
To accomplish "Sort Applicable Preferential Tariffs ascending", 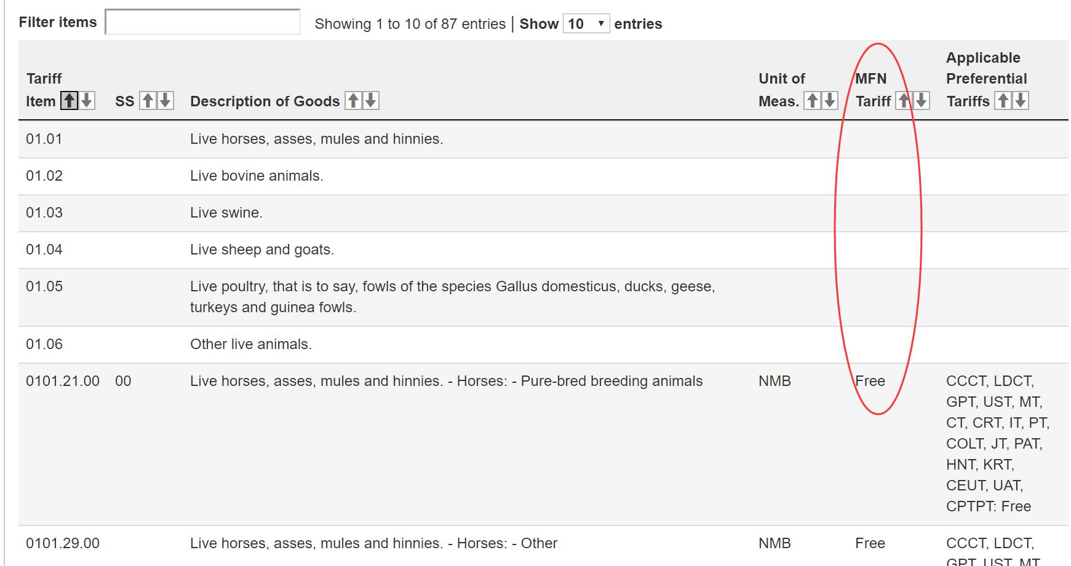I will [1003, 101].
